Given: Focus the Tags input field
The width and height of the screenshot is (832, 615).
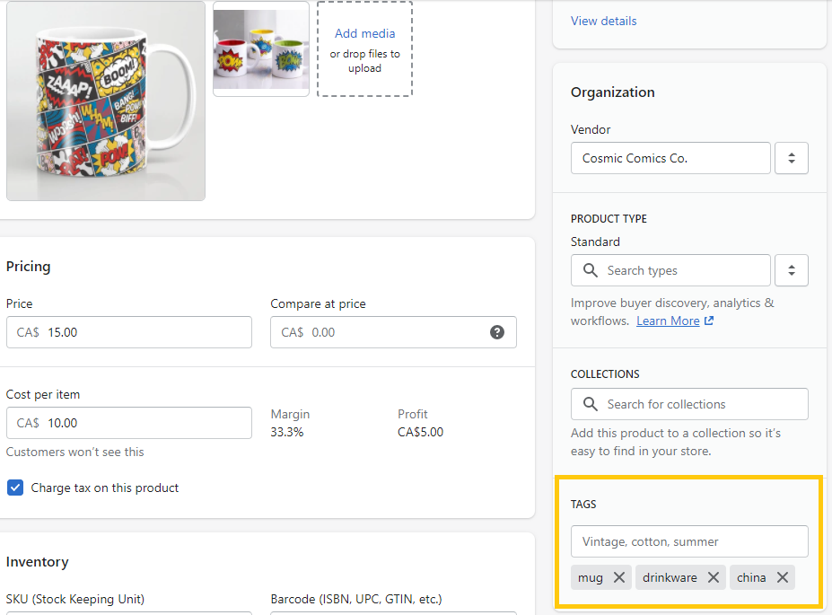Looking at the screenshot, I should 689,541.
